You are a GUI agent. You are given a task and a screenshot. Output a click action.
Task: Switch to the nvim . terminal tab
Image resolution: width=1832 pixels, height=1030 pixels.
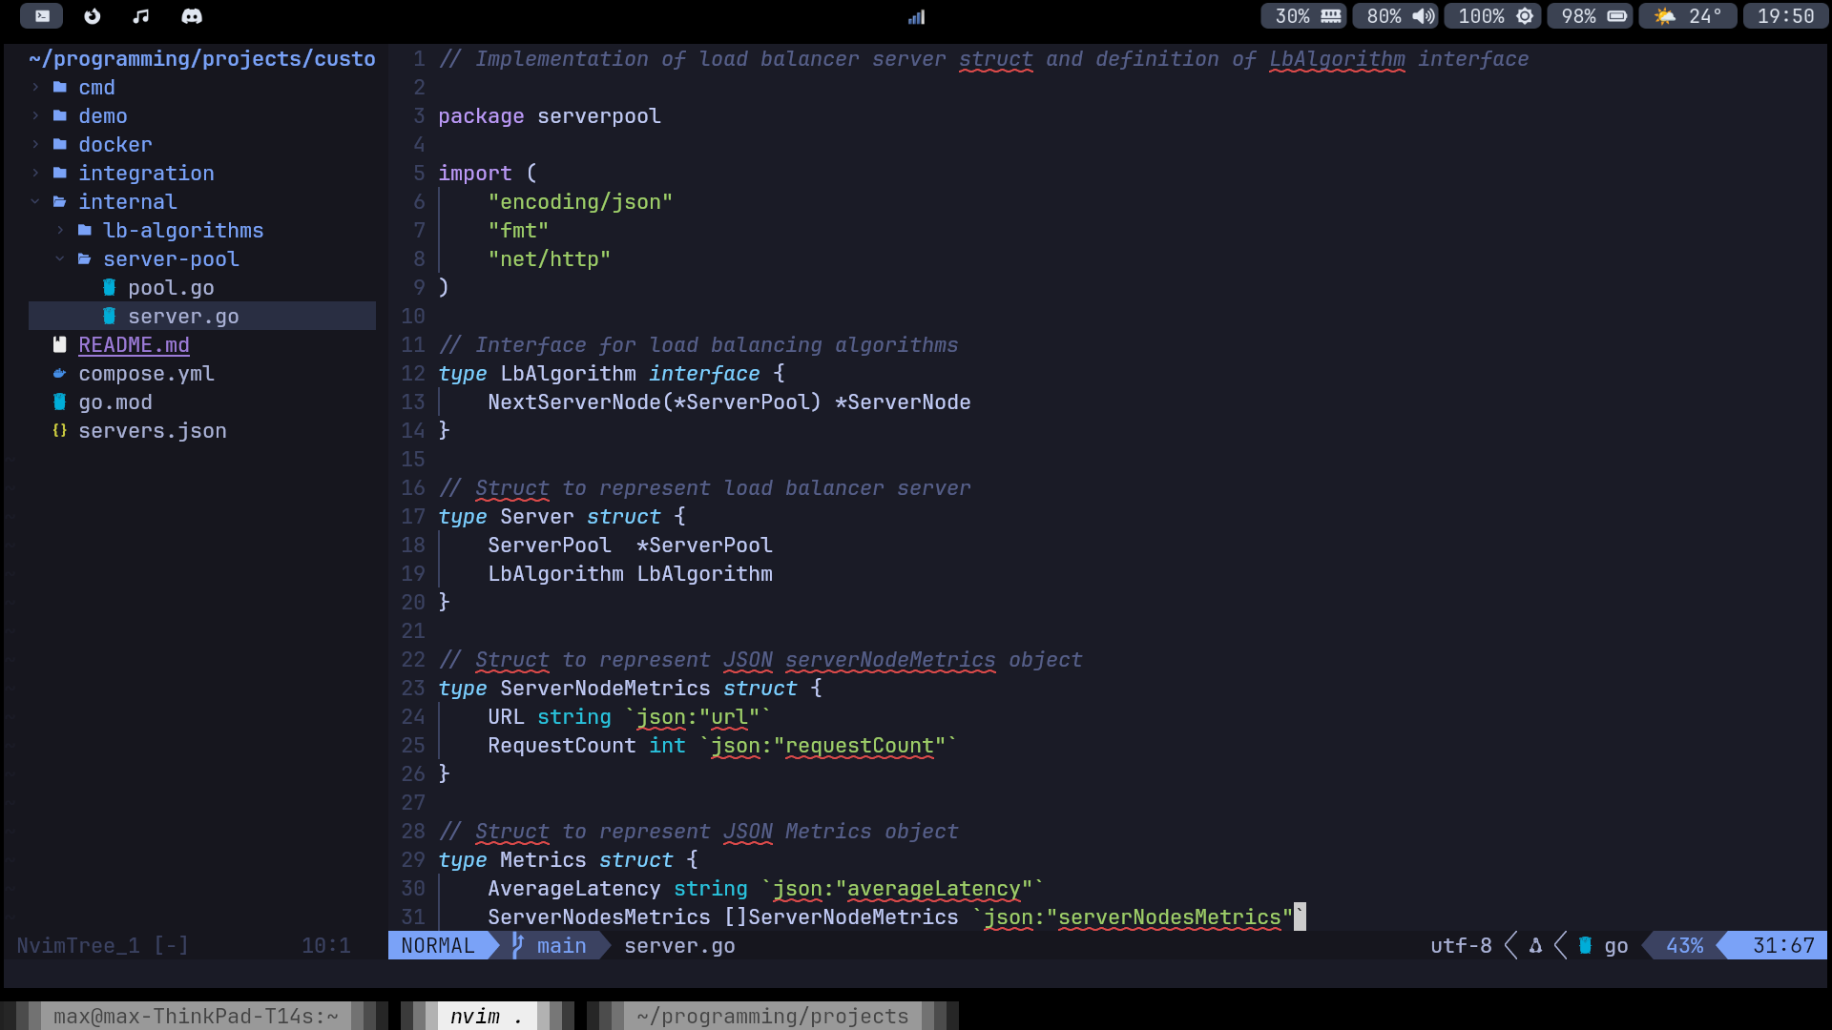(487, 1016)
